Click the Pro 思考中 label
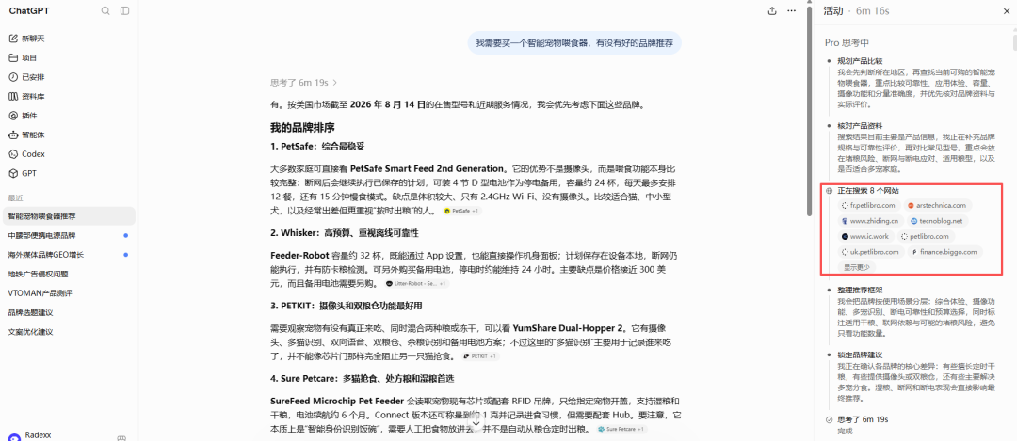 pyautogui.click(x=847, y=42)
